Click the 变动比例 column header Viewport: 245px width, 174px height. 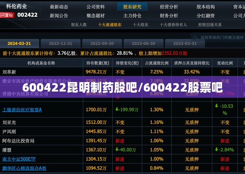tap(225, 63)
